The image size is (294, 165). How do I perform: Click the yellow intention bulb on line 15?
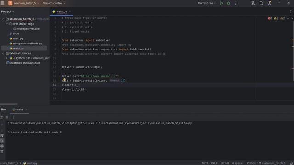pyautogui.click(x=64, y=80)
